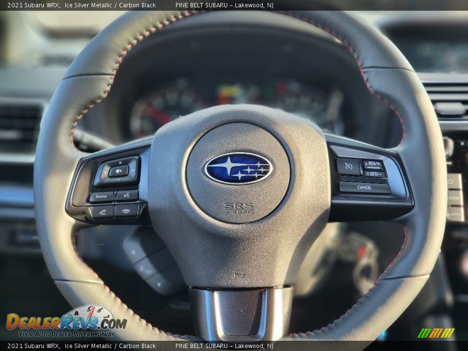Tap the cruise control on/off button
Screen dimensions: 468x351
349,166
